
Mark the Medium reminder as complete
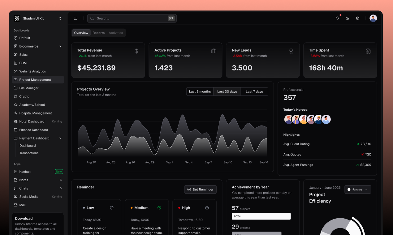point(159,207)
